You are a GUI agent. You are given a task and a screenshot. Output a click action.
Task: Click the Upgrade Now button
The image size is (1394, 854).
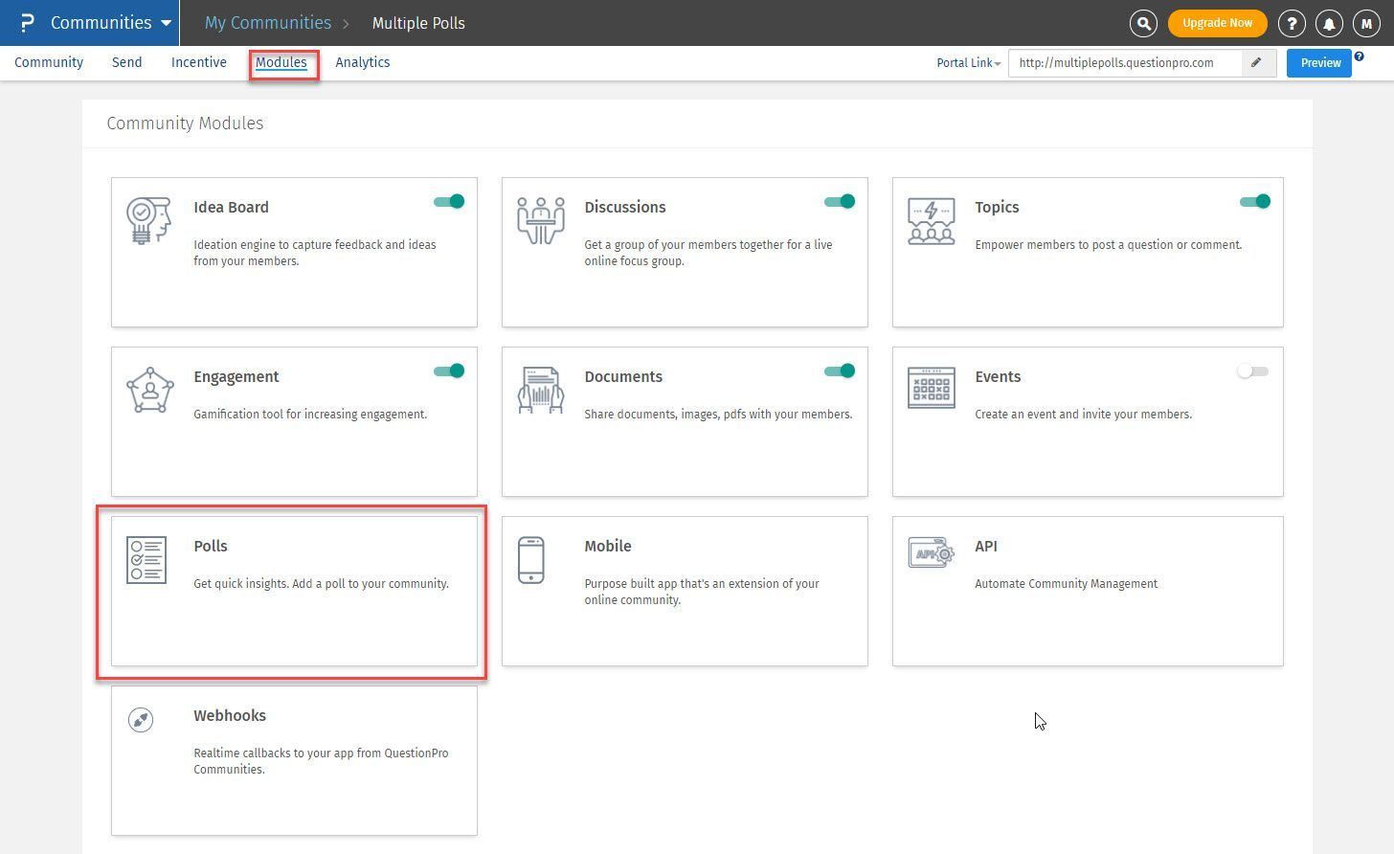(1217, 23)
